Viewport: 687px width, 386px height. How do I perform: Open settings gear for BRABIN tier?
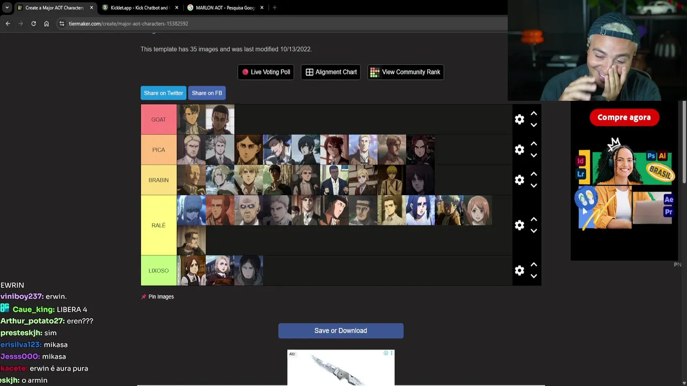[x=520, y=180]
